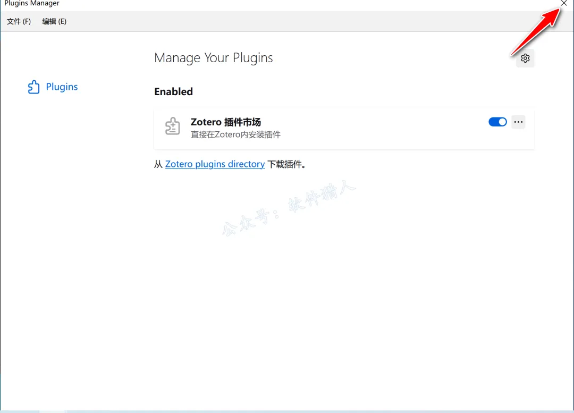Screen dimensions: 574x413
Task: Select the Plugins category in sidebar
Action: (54, 87)
